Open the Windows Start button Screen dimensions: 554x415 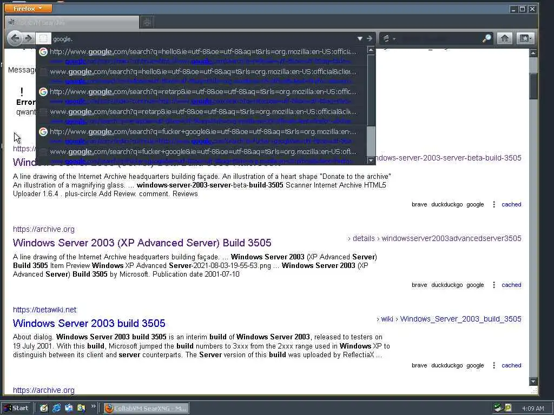(16, 408)
